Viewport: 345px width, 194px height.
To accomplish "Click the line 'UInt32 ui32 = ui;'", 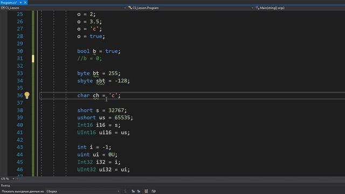I will [103, 170].
